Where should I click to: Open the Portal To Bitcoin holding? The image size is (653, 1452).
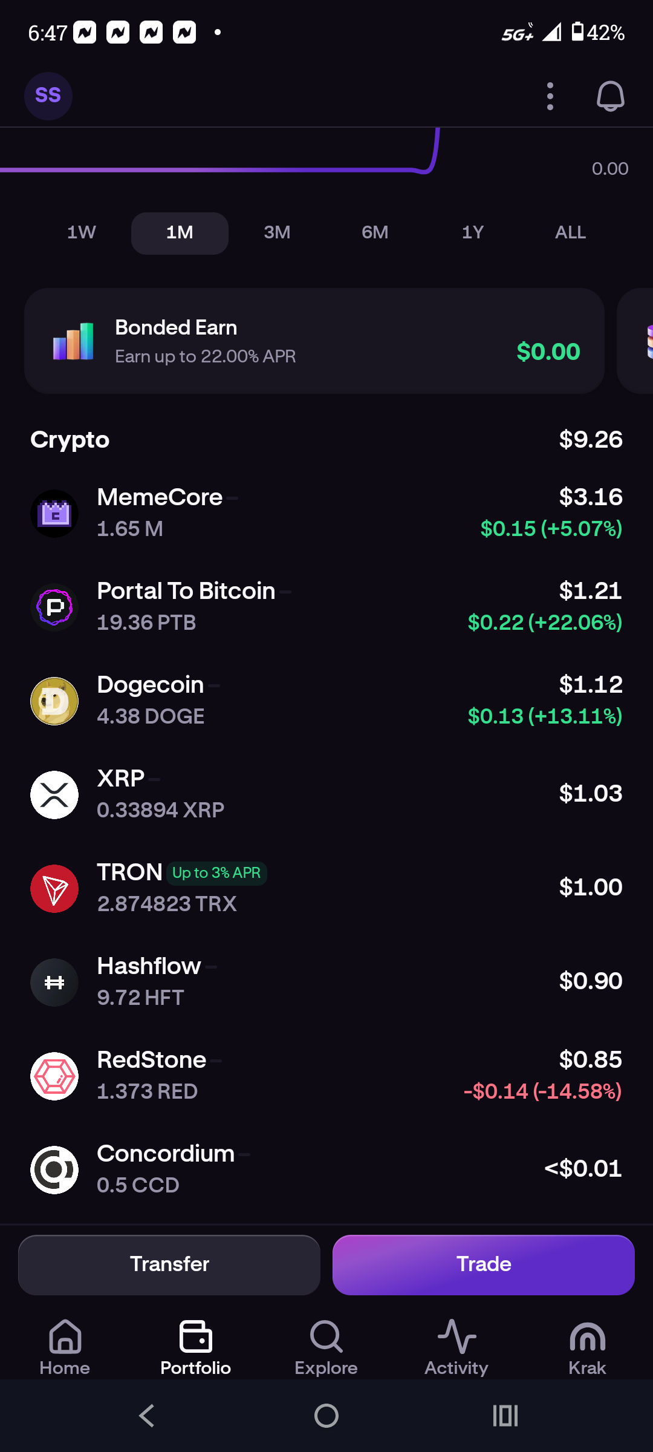pyautogui.click(x=326, y=607)
